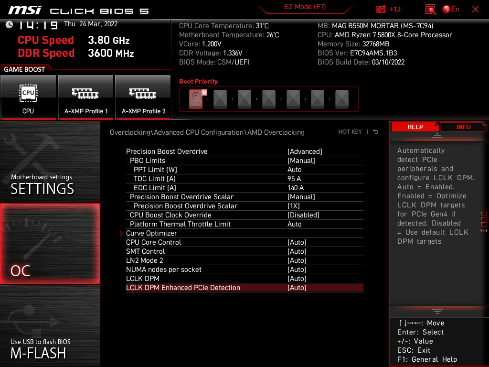Switch to the HELP tab
Viewport: 489px width, 367px height.
(415, 127)
